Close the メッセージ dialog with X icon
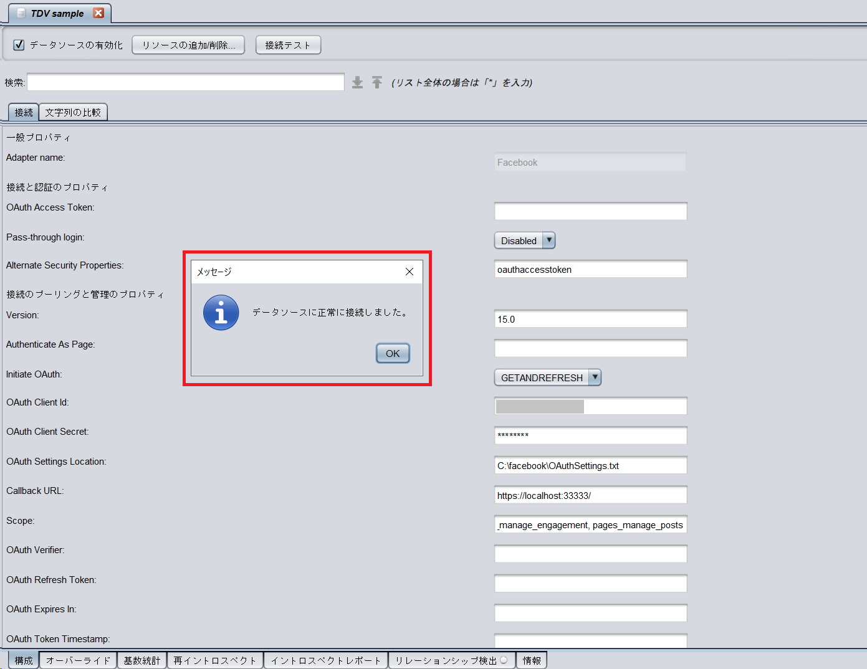 point(410,272)
